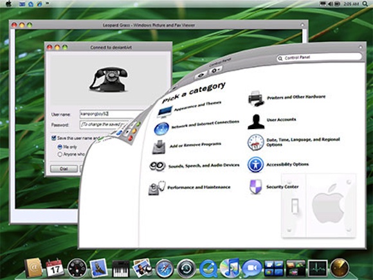Screen dimensions: 373x280
Task: Open Performance and Maintenance link
Action: click(199, 187)
